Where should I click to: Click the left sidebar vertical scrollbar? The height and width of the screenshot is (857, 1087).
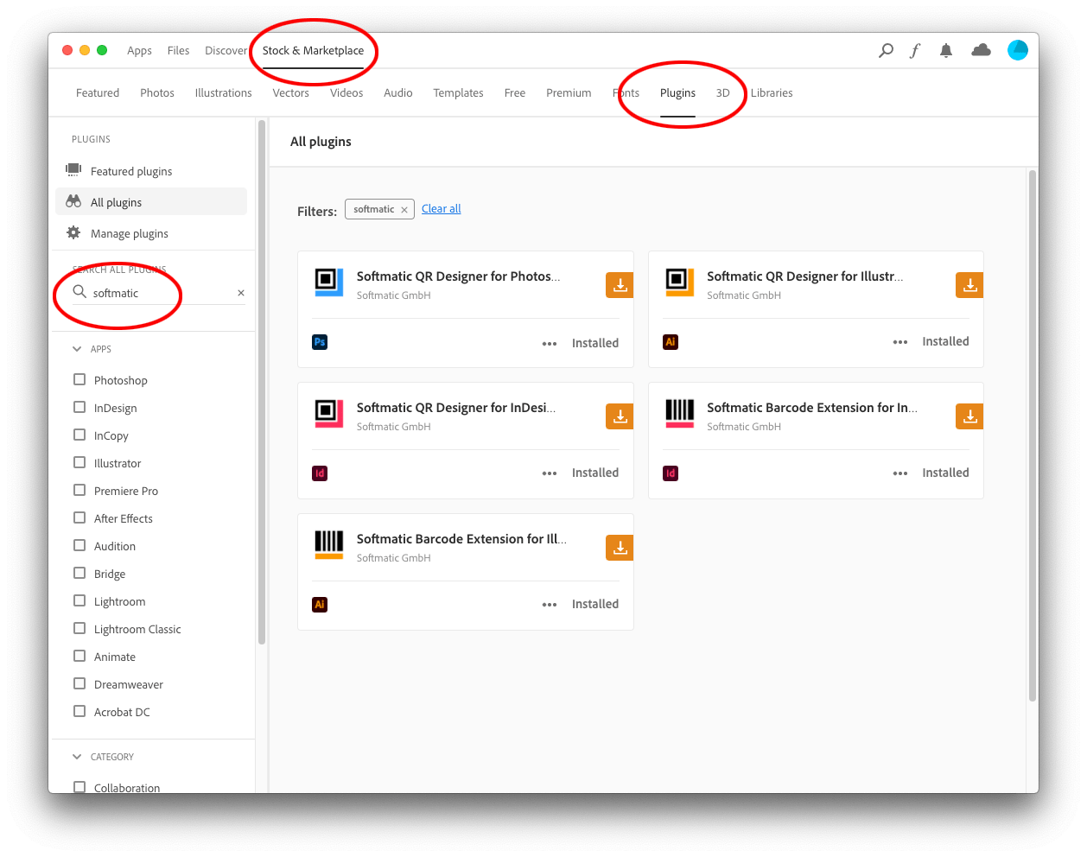(x=261, y=382)
